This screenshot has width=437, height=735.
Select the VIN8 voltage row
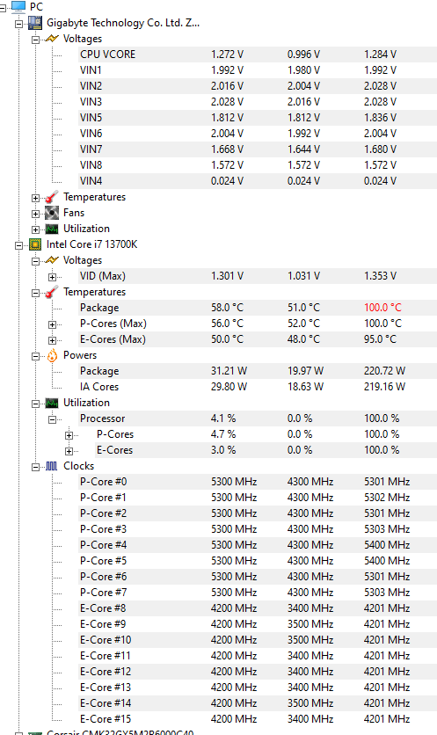[x=258, y=165]
